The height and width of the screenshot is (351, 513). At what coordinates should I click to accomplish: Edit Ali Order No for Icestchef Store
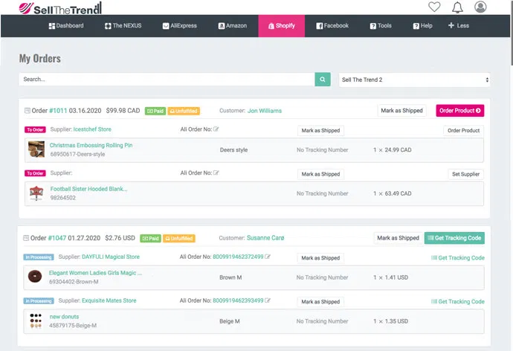[x=216, y=129]
